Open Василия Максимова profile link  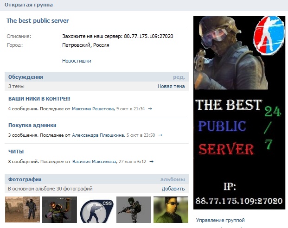pyautogui.click(x=94, y=162)
